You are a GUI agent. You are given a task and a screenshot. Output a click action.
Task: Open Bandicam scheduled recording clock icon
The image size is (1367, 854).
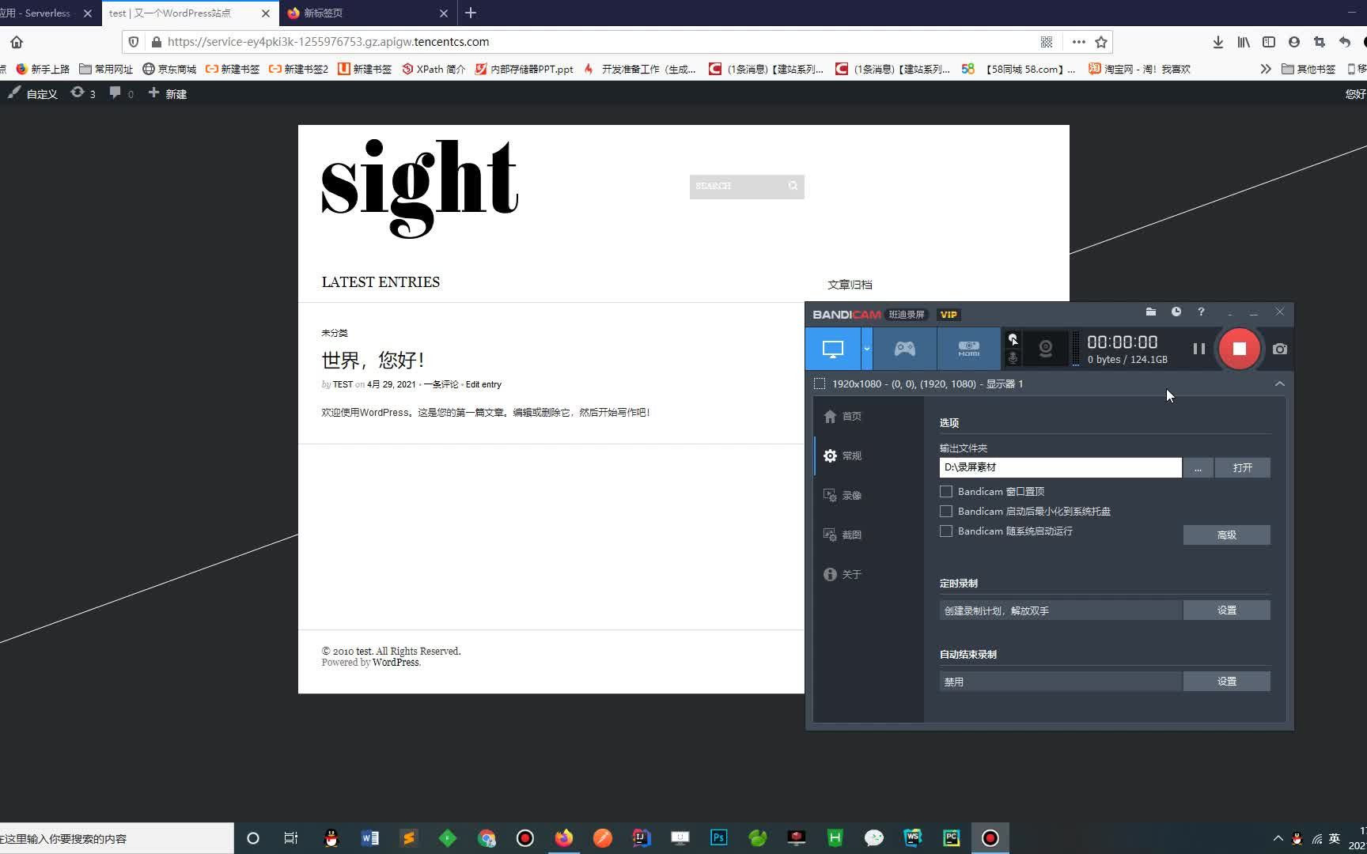[1176, 312]
